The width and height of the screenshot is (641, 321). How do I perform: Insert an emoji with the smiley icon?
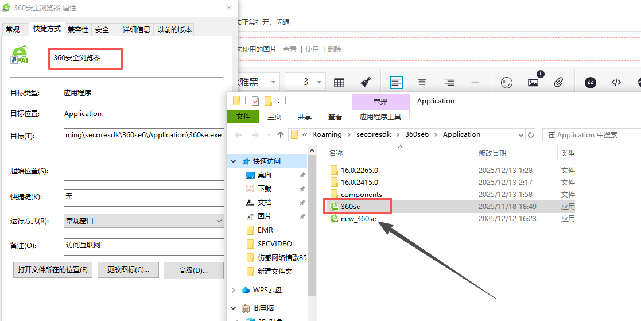click(506, 82)
